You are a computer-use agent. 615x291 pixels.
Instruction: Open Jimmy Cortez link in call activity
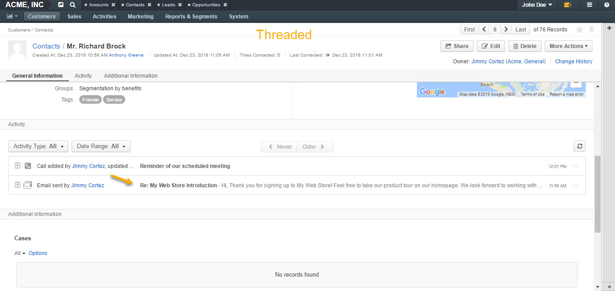coord(89,166)
